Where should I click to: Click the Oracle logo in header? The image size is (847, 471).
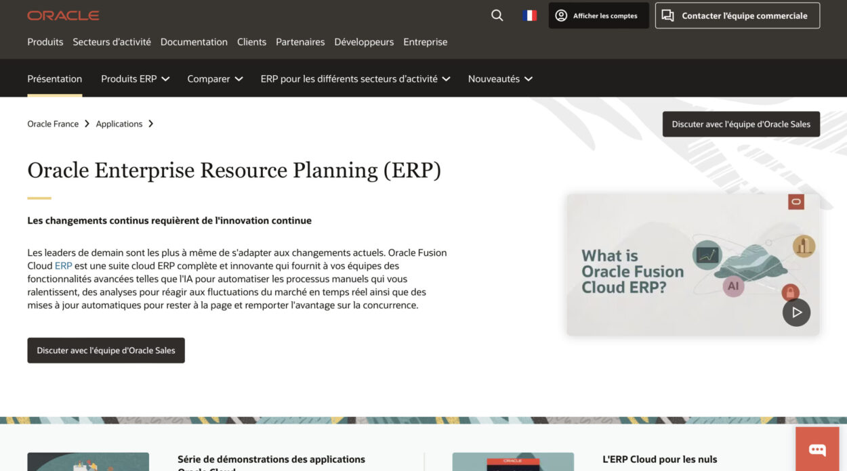pyautogui.click(x=63, y=16)
